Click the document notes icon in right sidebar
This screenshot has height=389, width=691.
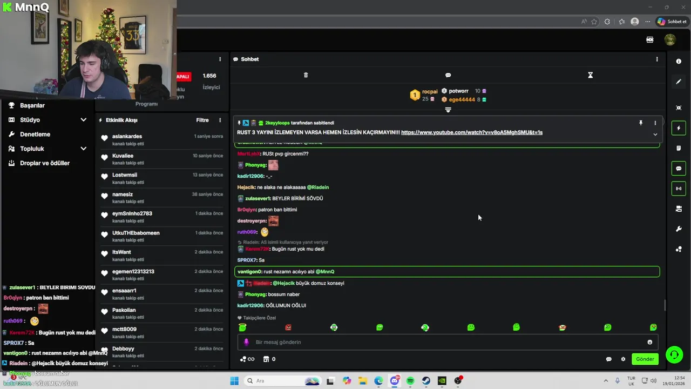[679, 148]
